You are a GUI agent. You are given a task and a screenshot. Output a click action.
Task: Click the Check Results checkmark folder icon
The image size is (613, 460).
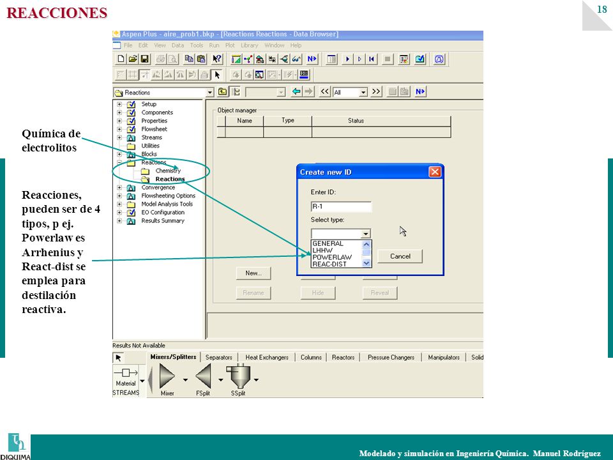(420, 59)
